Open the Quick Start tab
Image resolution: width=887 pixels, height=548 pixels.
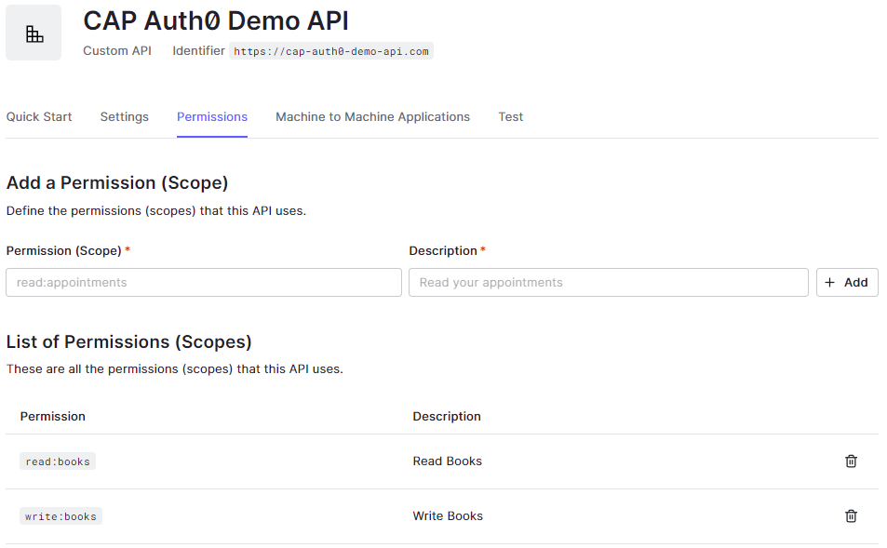pyautogui.click(x=39, y=117)
